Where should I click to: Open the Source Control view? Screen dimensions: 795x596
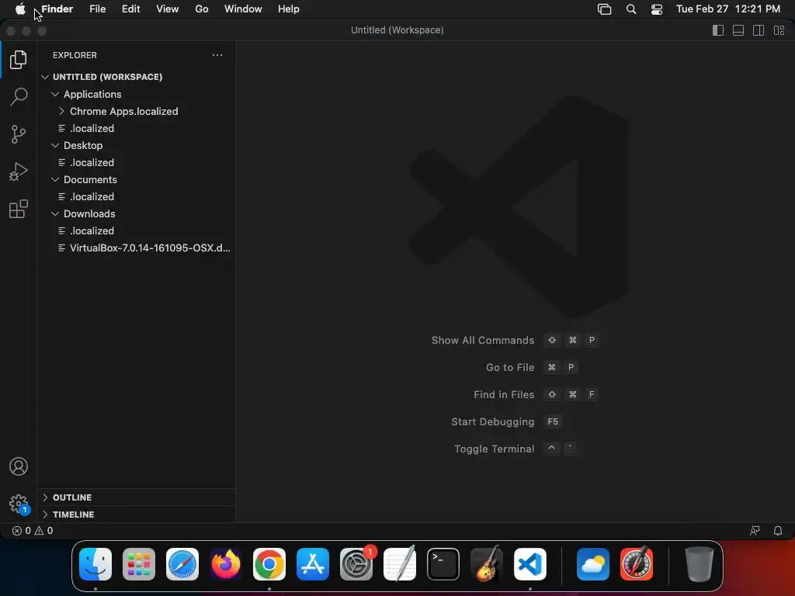[19, 134]
